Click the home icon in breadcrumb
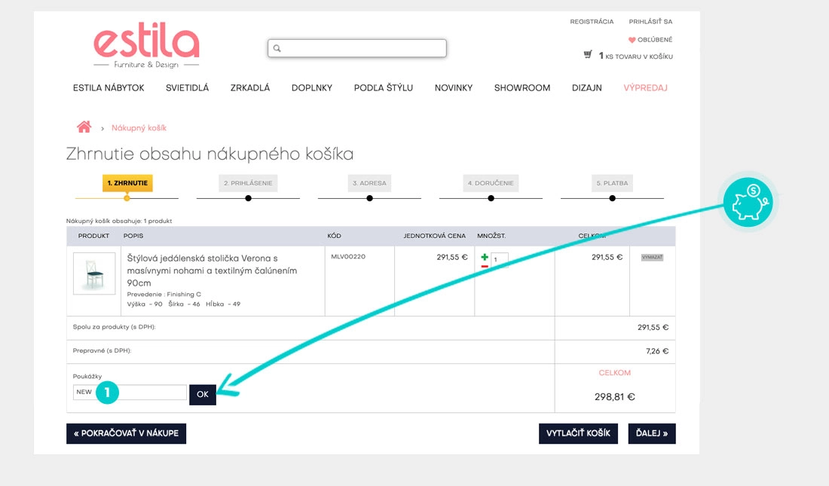Screen dimensions: 829x486 point(84,127)
